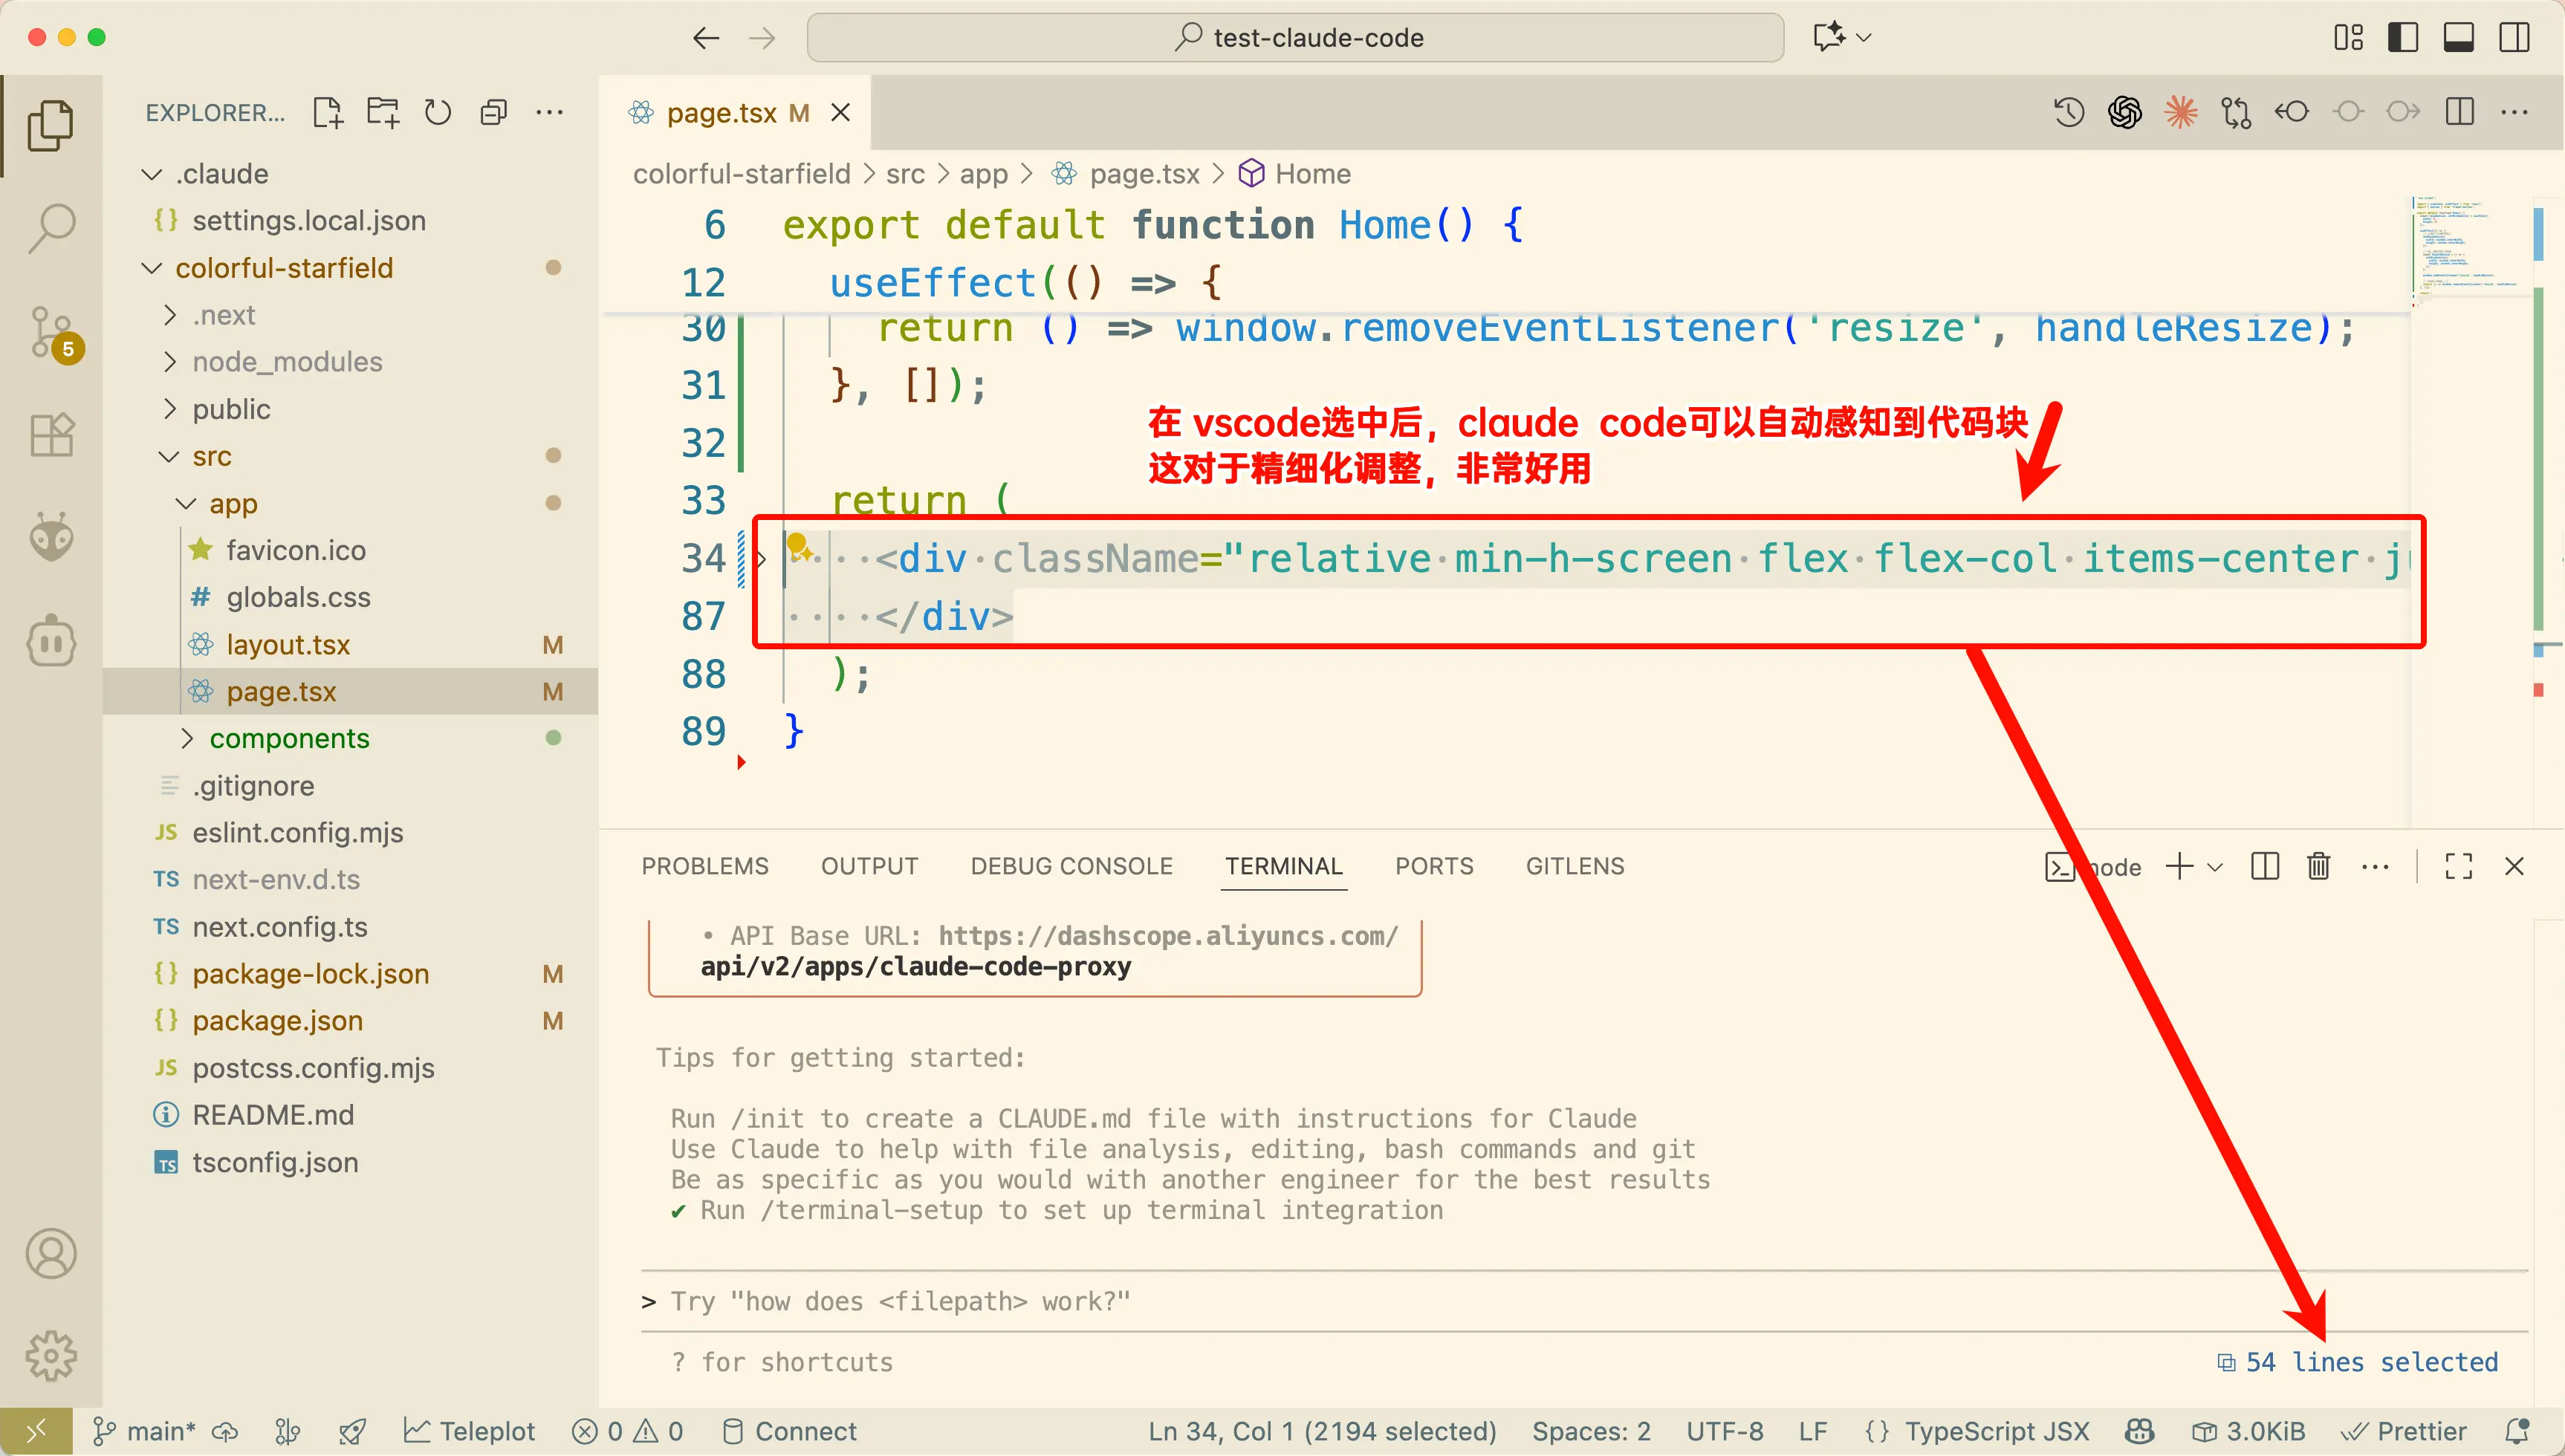This screenshot has height=1456, width=2565.
Task: Open the Search view in activity bar
Action: point(51,228)
